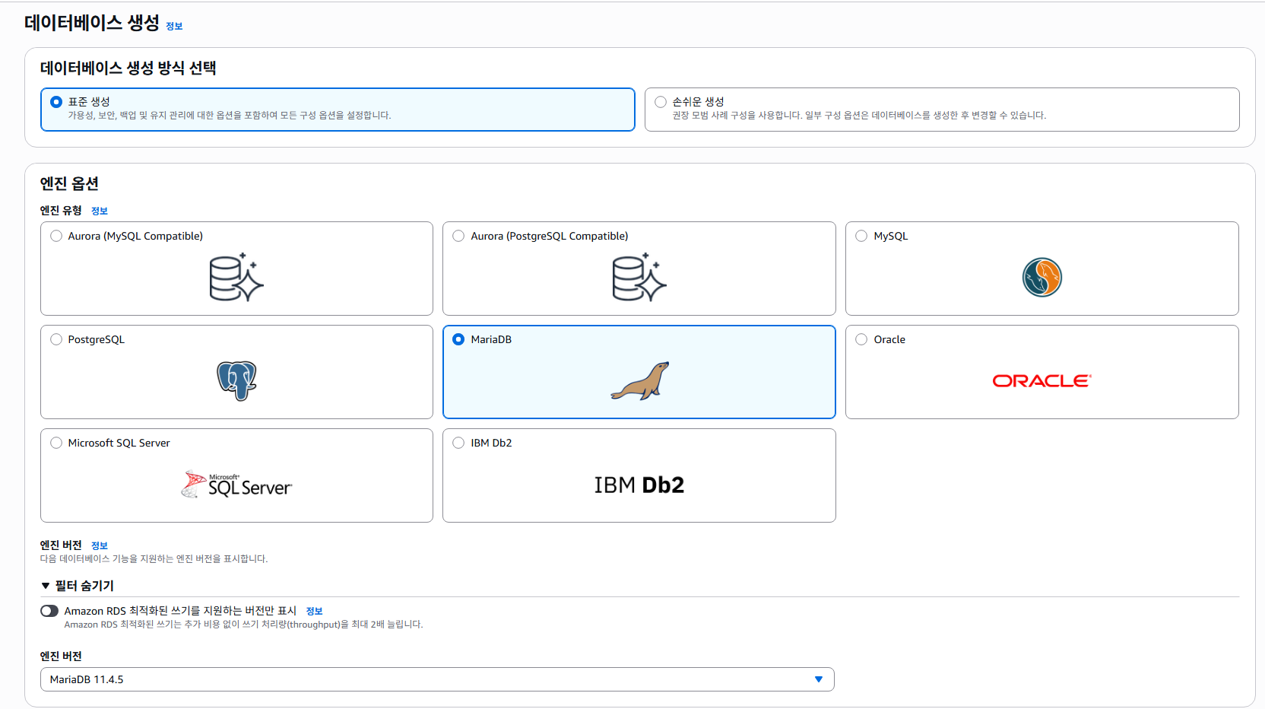Click the MySQL dolphin logo
This screenshot has width=1265, height=709.
pyautogui.click(x=1041, y=277)
